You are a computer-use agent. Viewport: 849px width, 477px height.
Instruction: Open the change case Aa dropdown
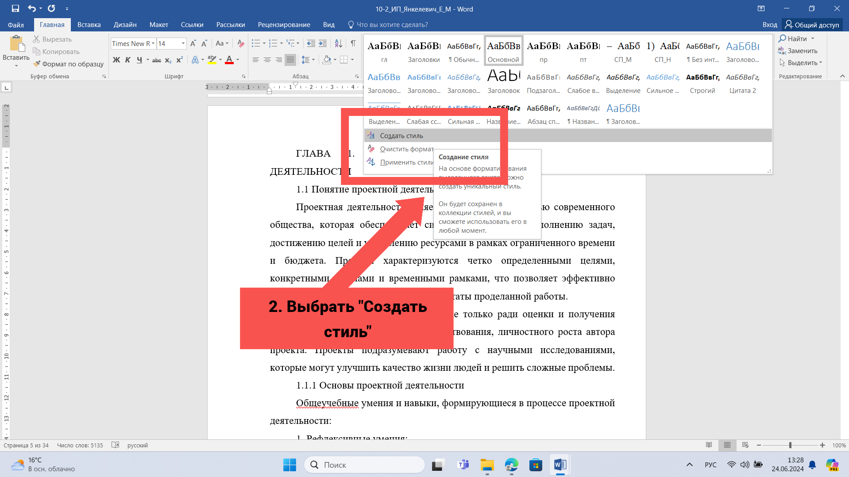pyautogui.click(x=222, y=43)
